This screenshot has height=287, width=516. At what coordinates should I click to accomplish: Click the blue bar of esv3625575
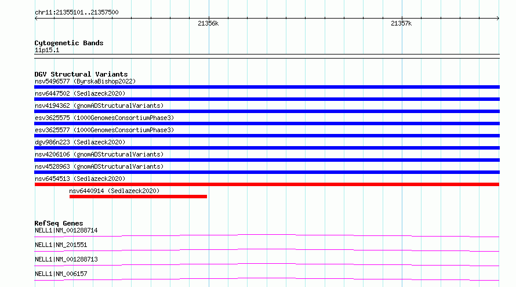pyautogui.click(x=267, y=123)
